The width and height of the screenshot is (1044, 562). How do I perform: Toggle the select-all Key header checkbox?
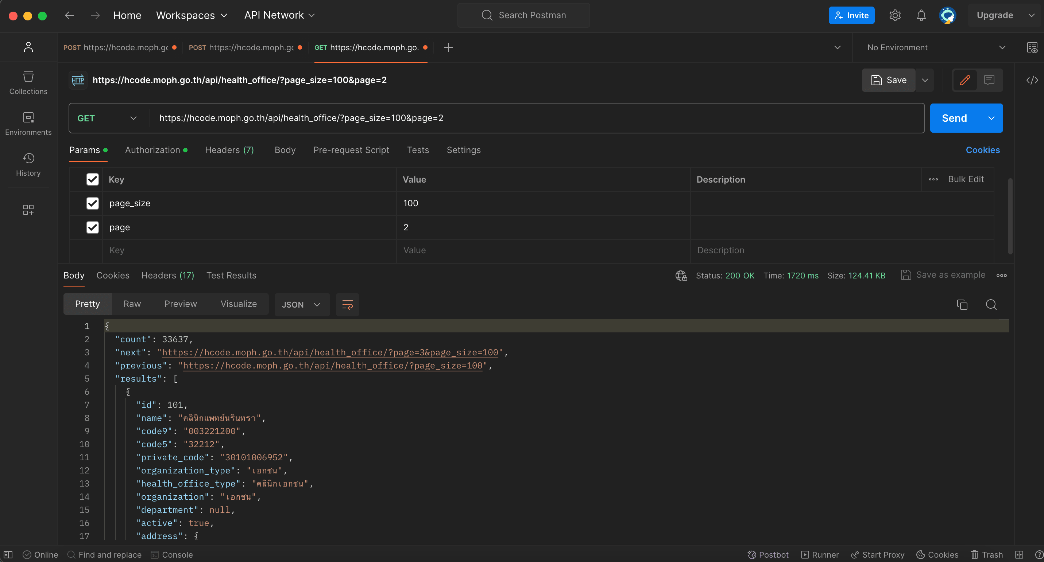click(x=92, y=179)
